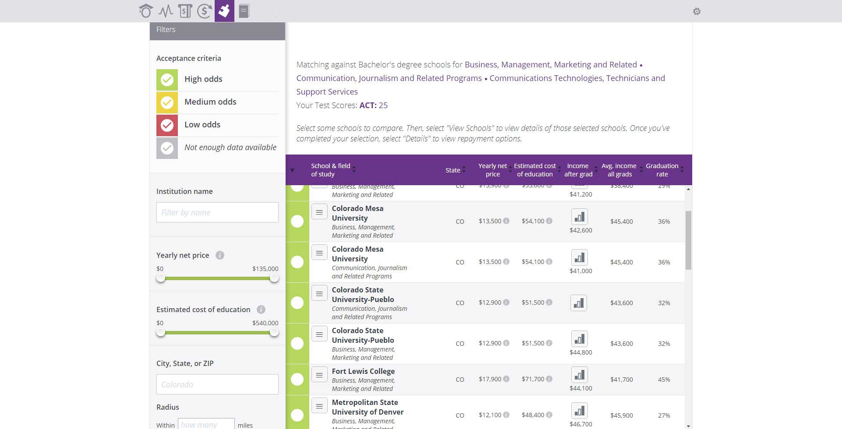Grab the Yearly net price maximum slider handle
The image size is (842, 429).
[x=274, y=278]
